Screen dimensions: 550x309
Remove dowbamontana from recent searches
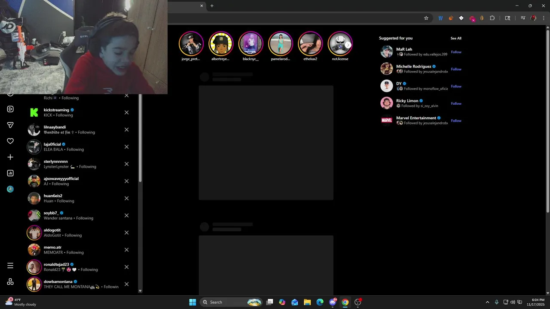(x=126, y=284)
